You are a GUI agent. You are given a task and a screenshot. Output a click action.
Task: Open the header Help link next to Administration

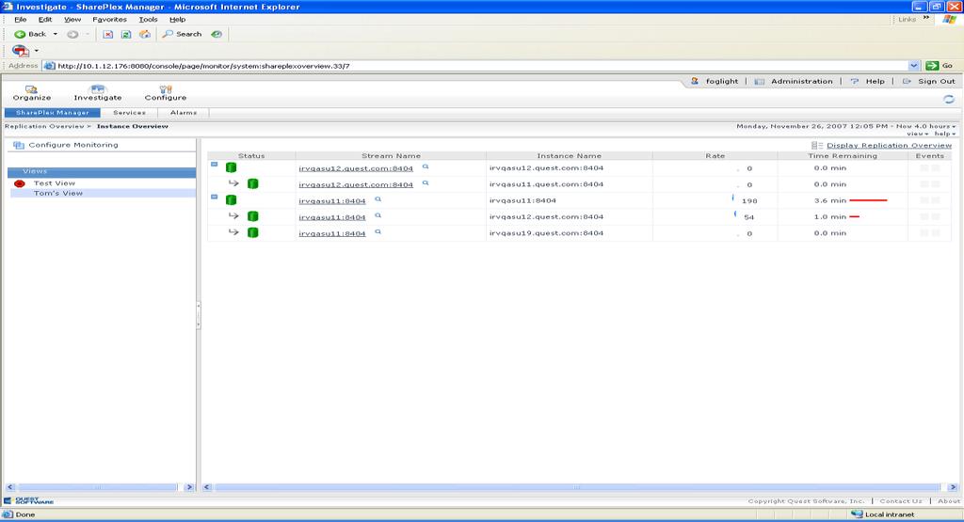(x=875, y=81)
